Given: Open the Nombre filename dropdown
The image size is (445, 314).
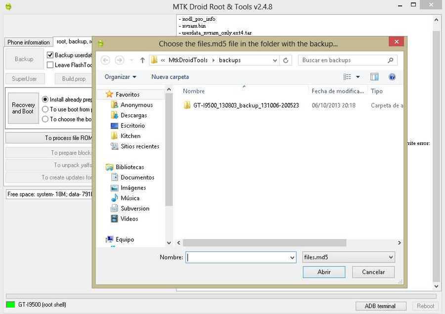Looking at the screenshot, I should point(292,258).
